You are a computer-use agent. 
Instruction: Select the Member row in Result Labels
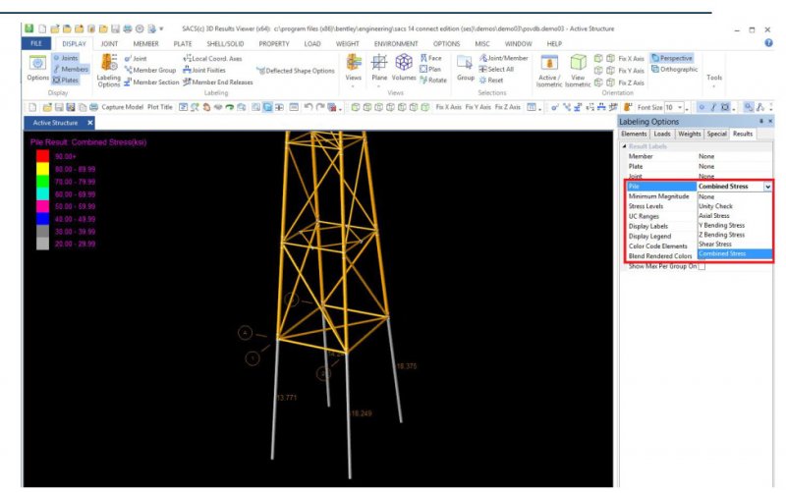[x=697, y=156]
